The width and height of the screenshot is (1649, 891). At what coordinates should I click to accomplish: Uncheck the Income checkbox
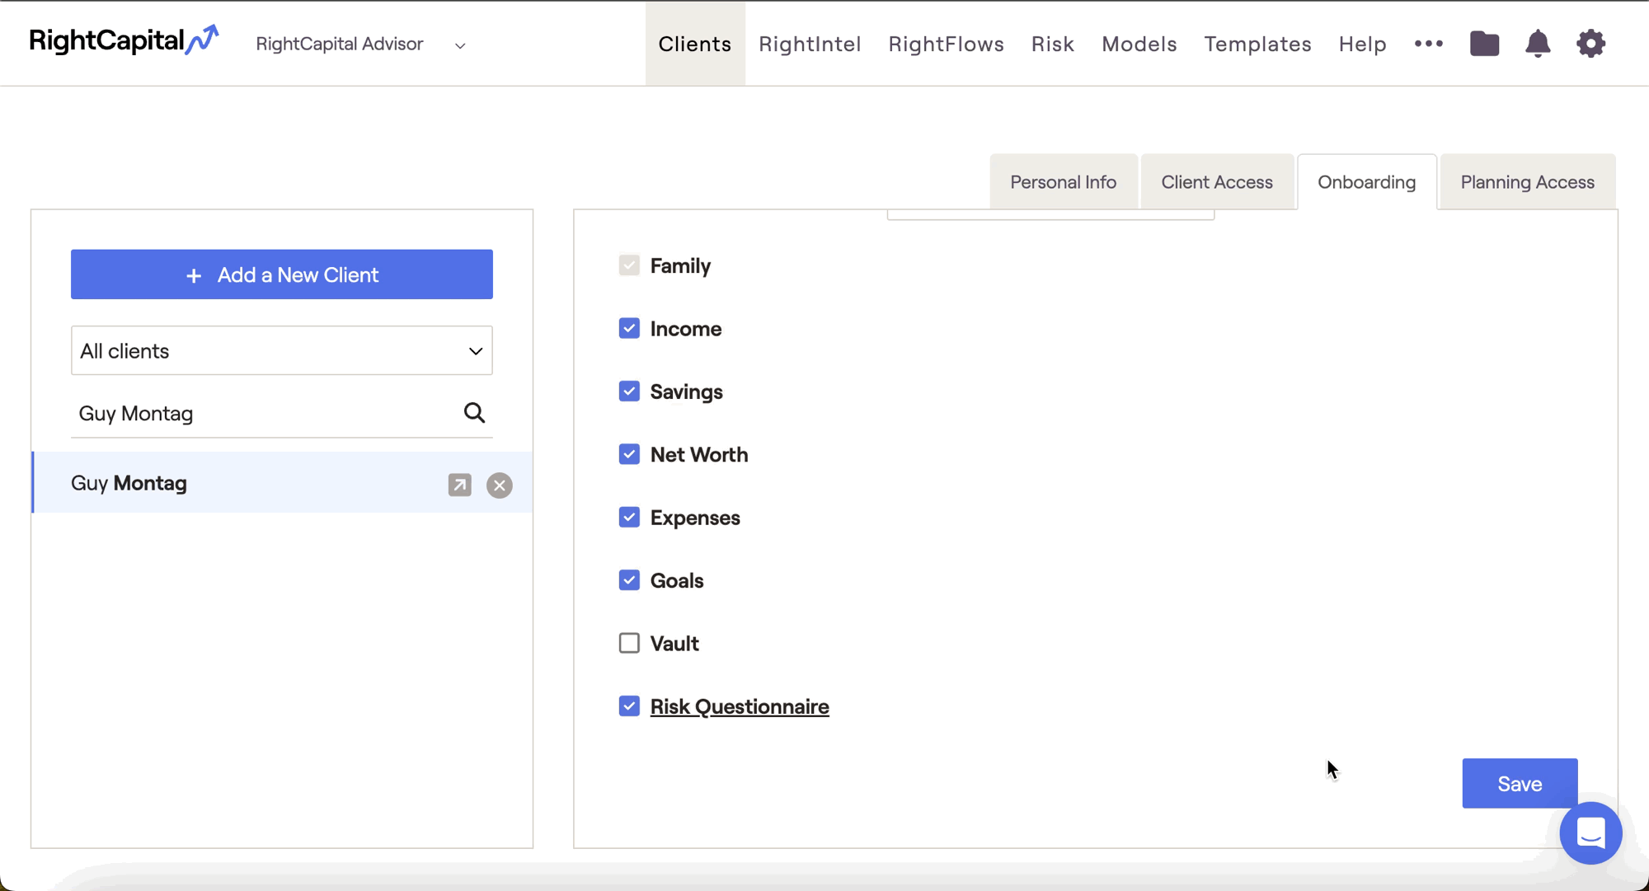tap(629, 328)
